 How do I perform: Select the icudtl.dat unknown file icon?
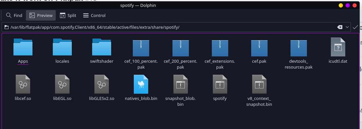pos(338,47)
